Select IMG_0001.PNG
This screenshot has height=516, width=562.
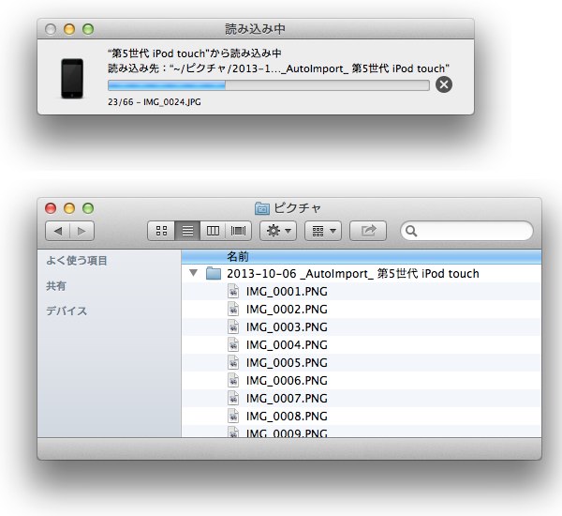362,291
